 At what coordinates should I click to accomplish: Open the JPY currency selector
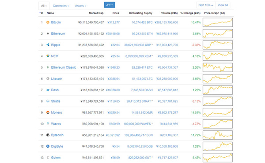tap(110, 5)
